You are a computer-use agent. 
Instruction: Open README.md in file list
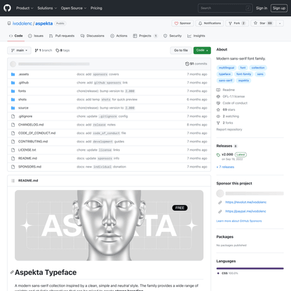click(x=27, y=158)
